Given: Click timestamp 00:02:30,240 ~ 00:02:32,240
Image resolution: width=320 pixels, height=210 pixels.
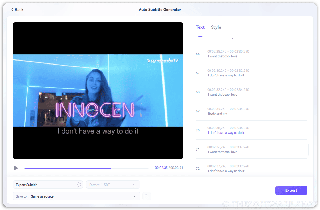Looking at the screenshot, I should coord(228,71).
